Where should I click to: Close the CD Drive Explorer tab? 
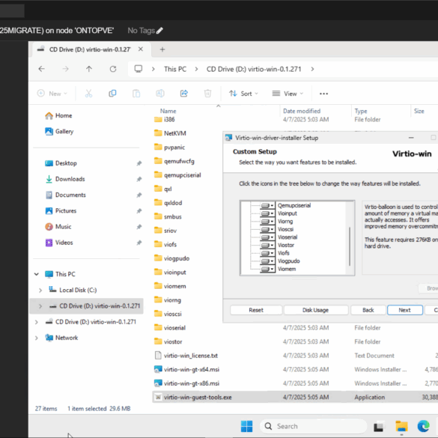(x=141, y=49)
